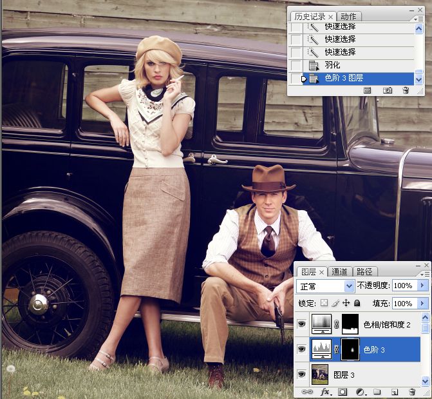Open the layer style fx menu
Image resolution: width=432 pixels, height=399 pixels.
coord(326,391)
